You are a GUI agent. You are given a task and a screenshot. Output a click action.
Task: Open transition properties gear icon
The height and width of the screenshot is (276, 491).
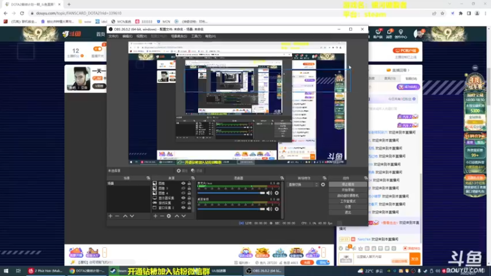pos(323,185)
